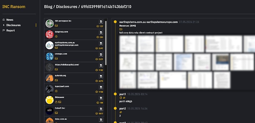
Task: Toggle the hidden-eye icon under part2
Action: pyautogui.click(x=121, y=112)
